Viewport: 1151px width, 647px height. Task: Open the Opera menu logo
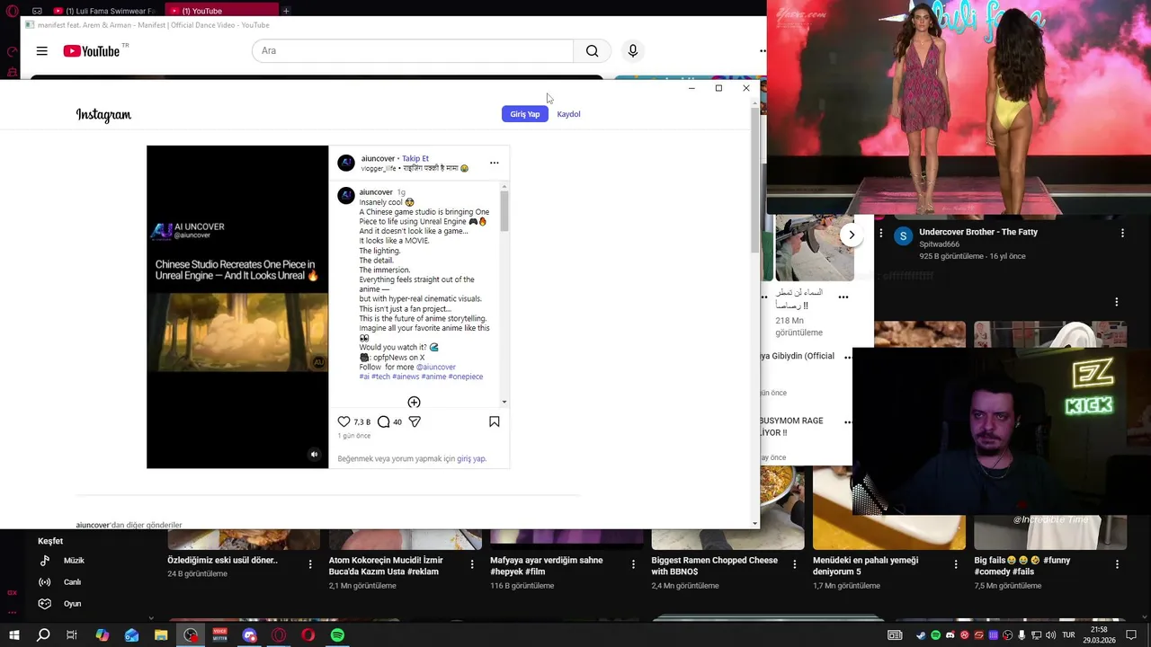click(x=11, y=11)
